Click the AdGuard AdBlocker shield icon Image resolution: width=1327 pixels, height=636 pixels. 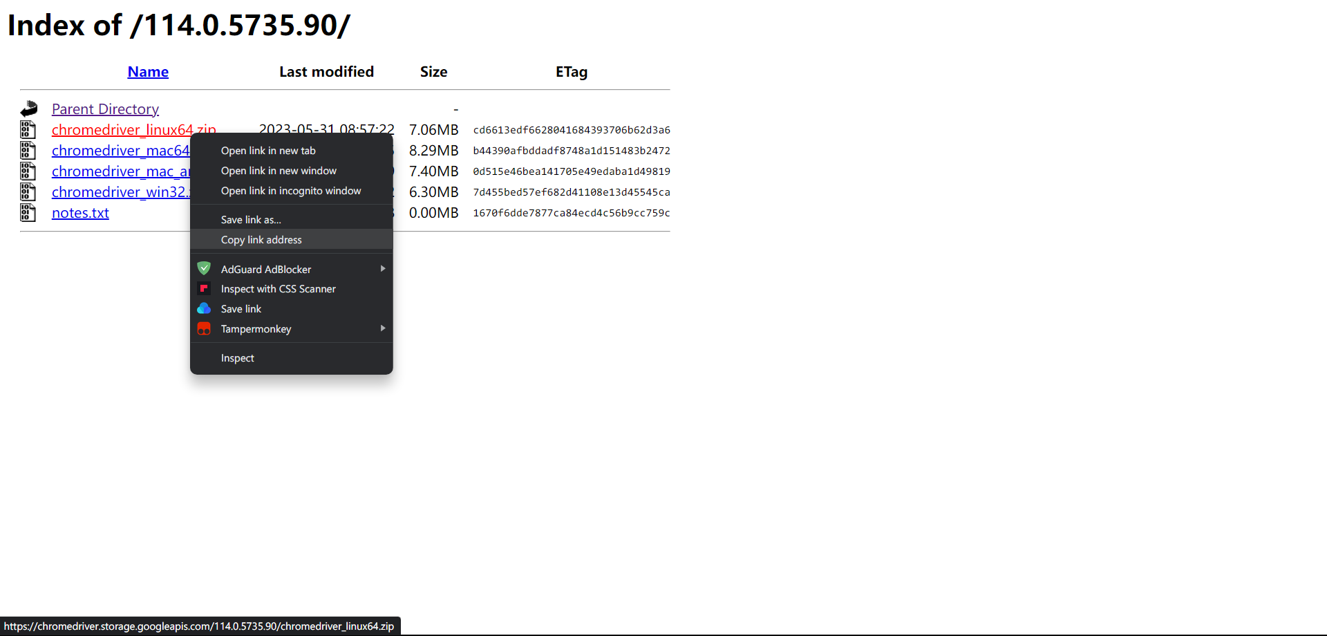[x=204, y=268]
